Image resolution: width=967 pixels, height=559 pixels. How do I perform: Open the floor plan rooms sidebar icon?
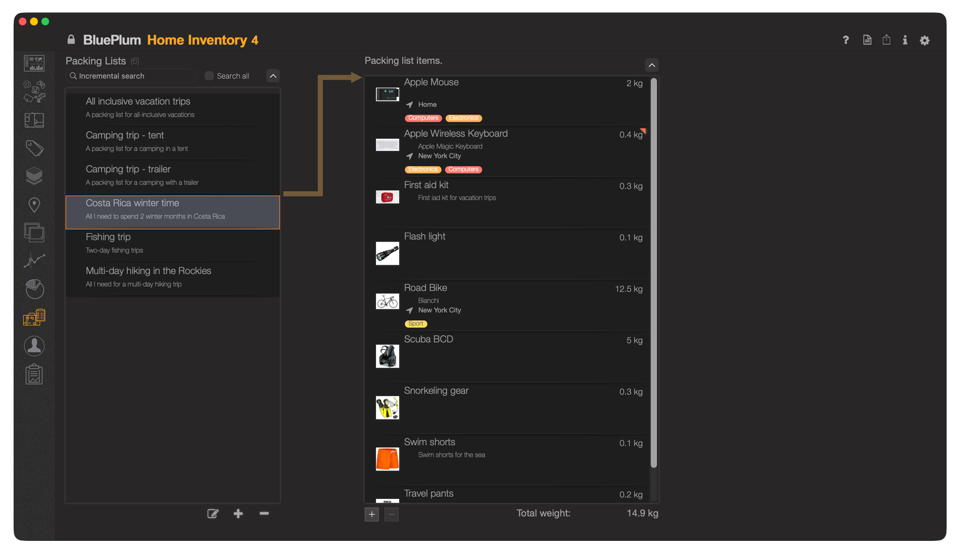tap(34, 120)
